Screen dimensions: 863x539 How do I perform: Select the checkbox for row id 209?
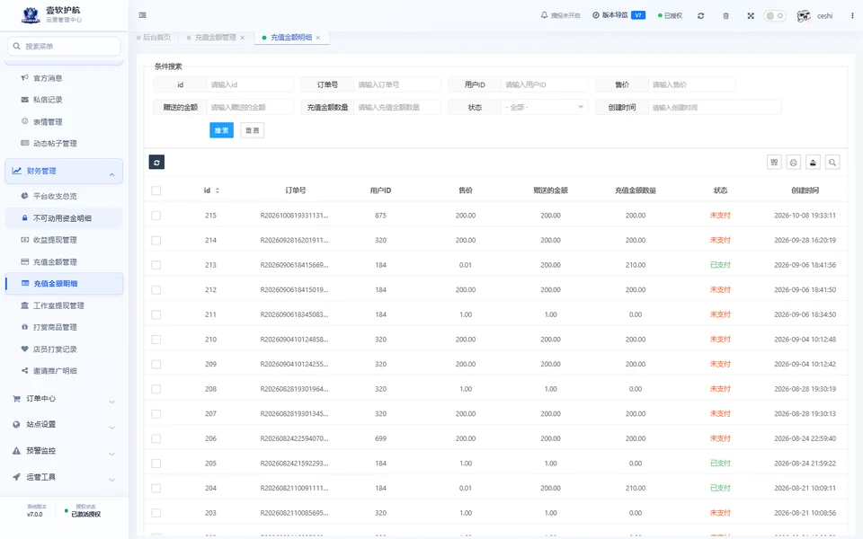(156, 364)
